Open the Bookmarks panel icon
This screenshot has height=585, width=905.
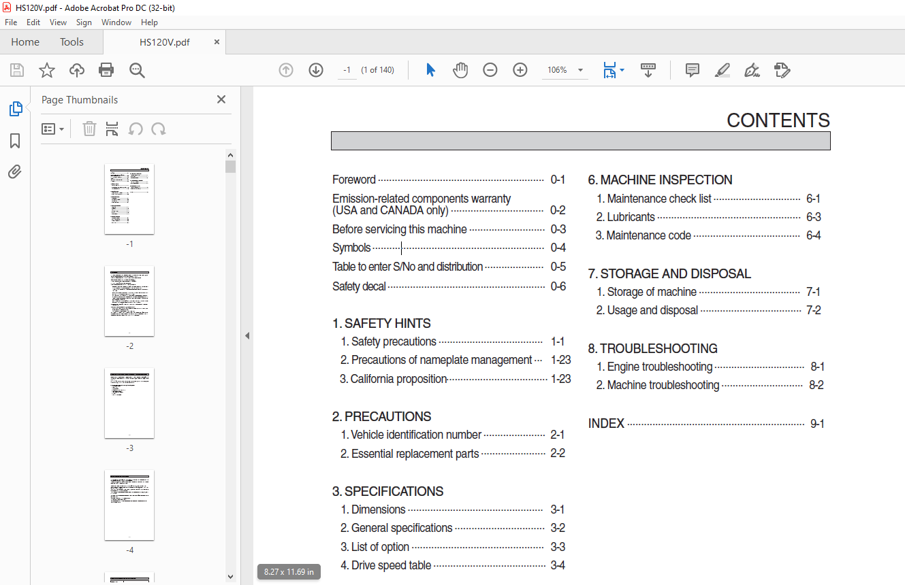click(x=15, y=141)
